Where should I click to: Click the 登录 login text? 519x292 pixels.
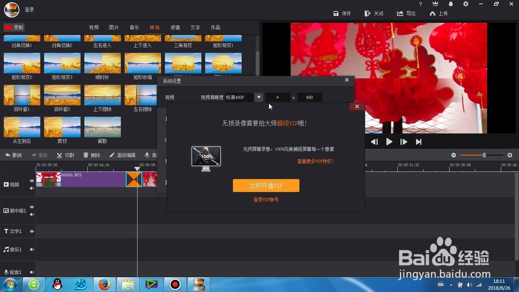pyautogui.click(x=30, y=9)
